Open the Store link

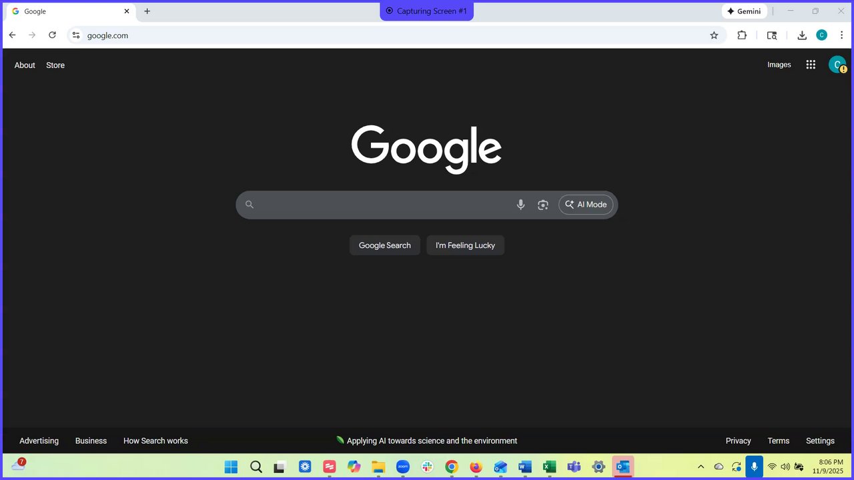[x=55, y=65]
